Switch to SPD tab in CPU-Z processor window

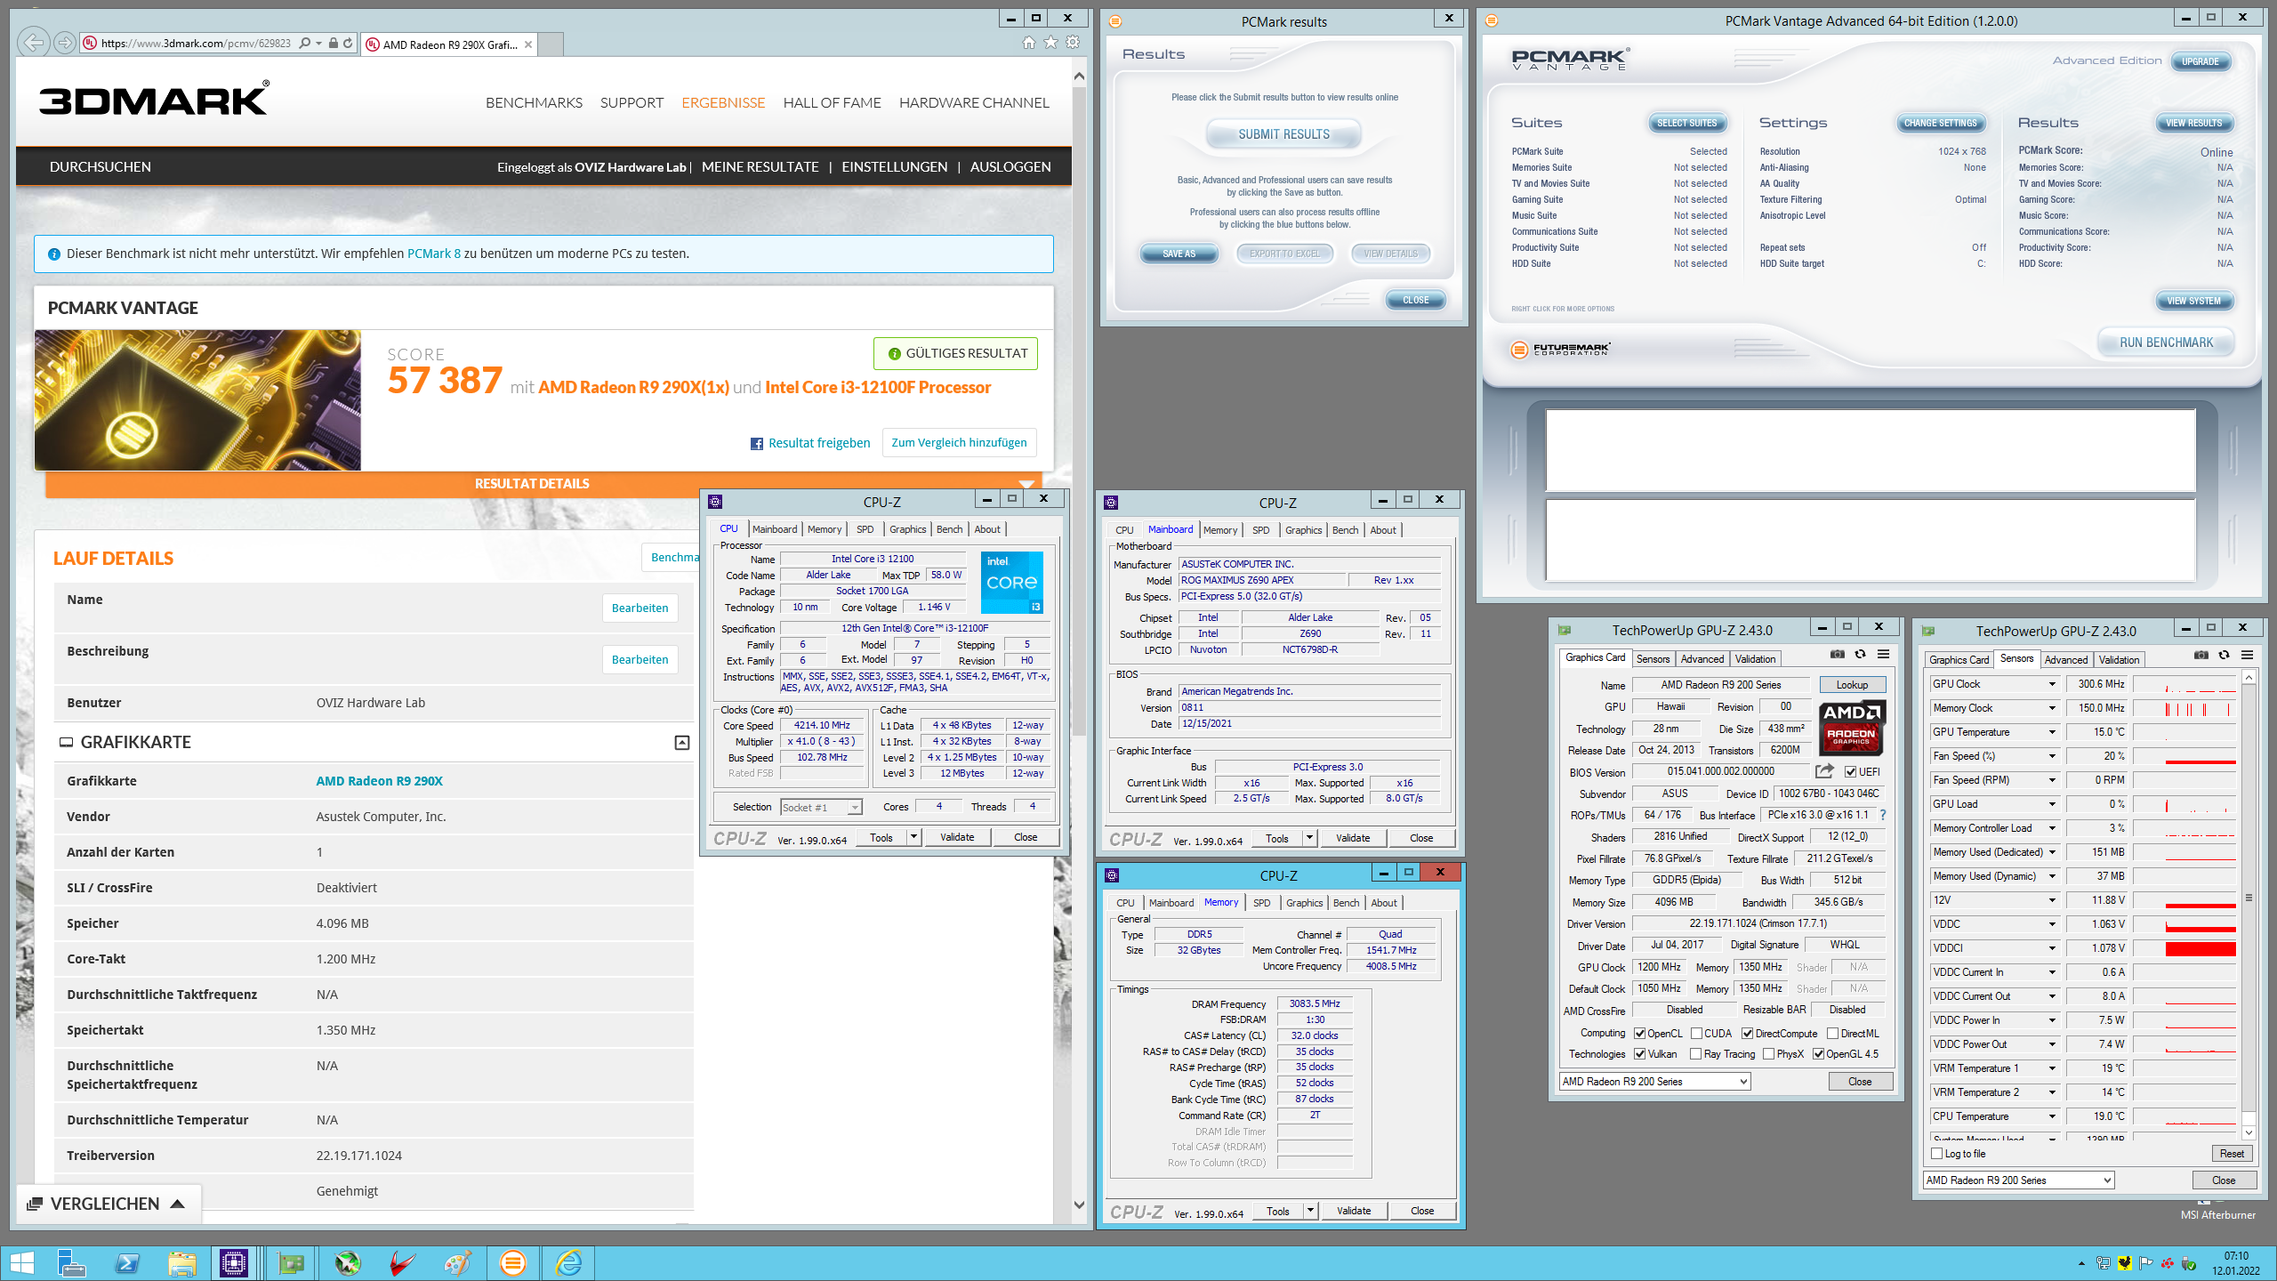coord(865,529)
